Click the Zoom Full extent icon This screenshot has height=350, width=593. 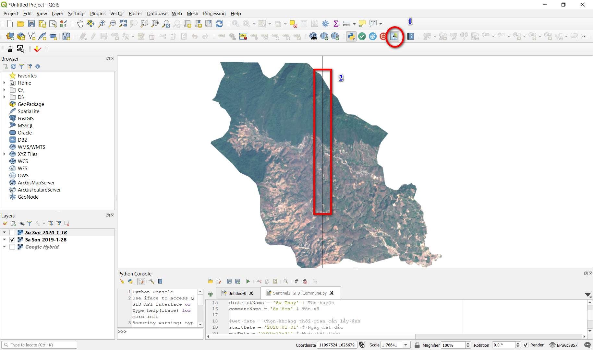pyautogui.click(x=123, y=24)
